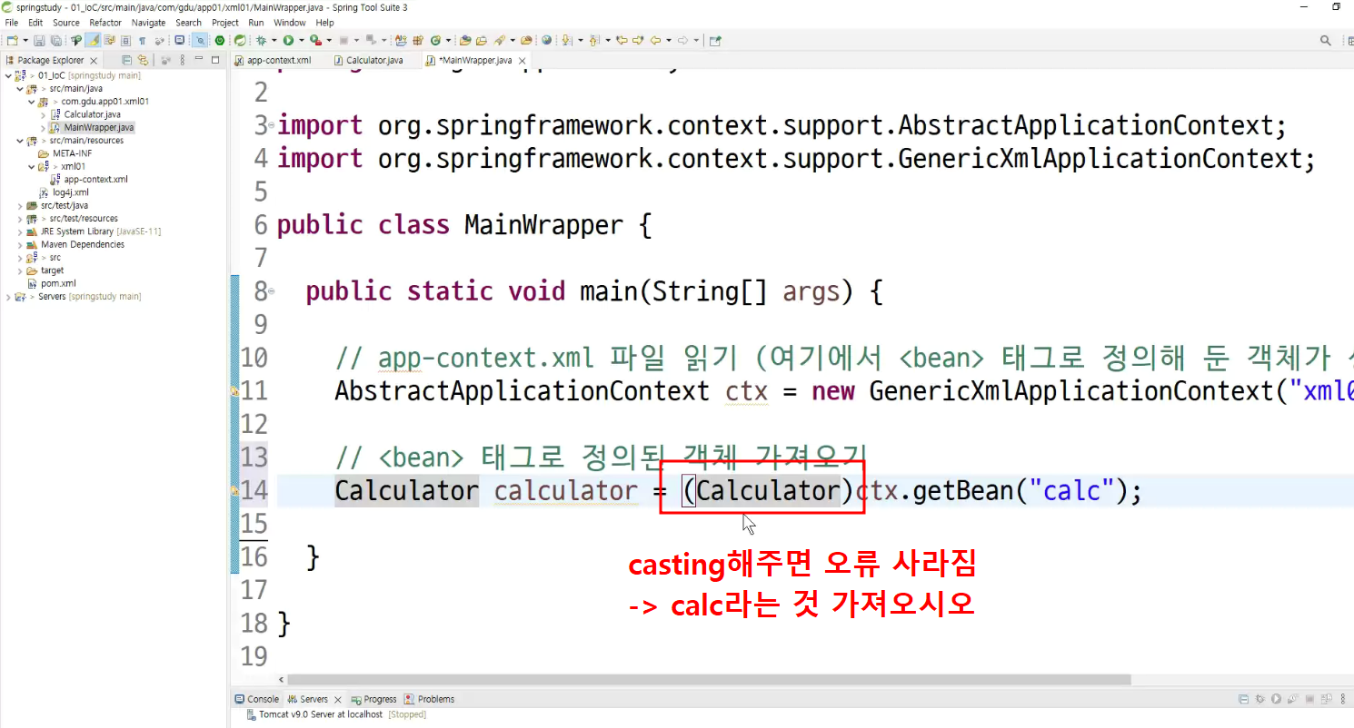Open the Window menu
Screen dimensions: 1354x728
[290, 23]
